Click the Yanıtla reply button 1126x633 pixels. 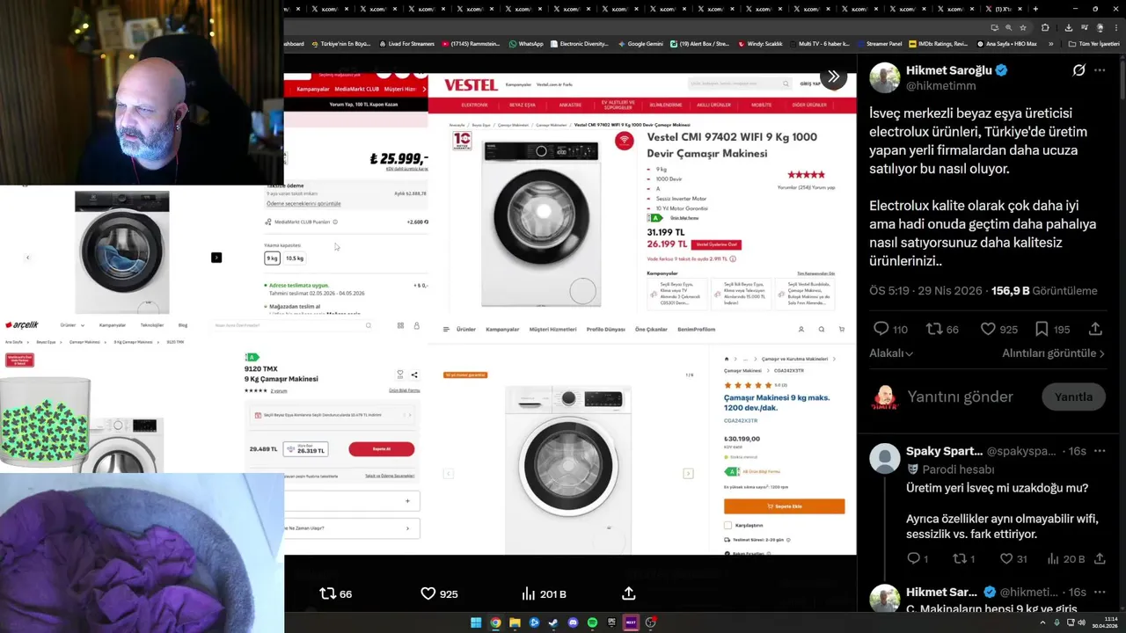(1073, 397)
